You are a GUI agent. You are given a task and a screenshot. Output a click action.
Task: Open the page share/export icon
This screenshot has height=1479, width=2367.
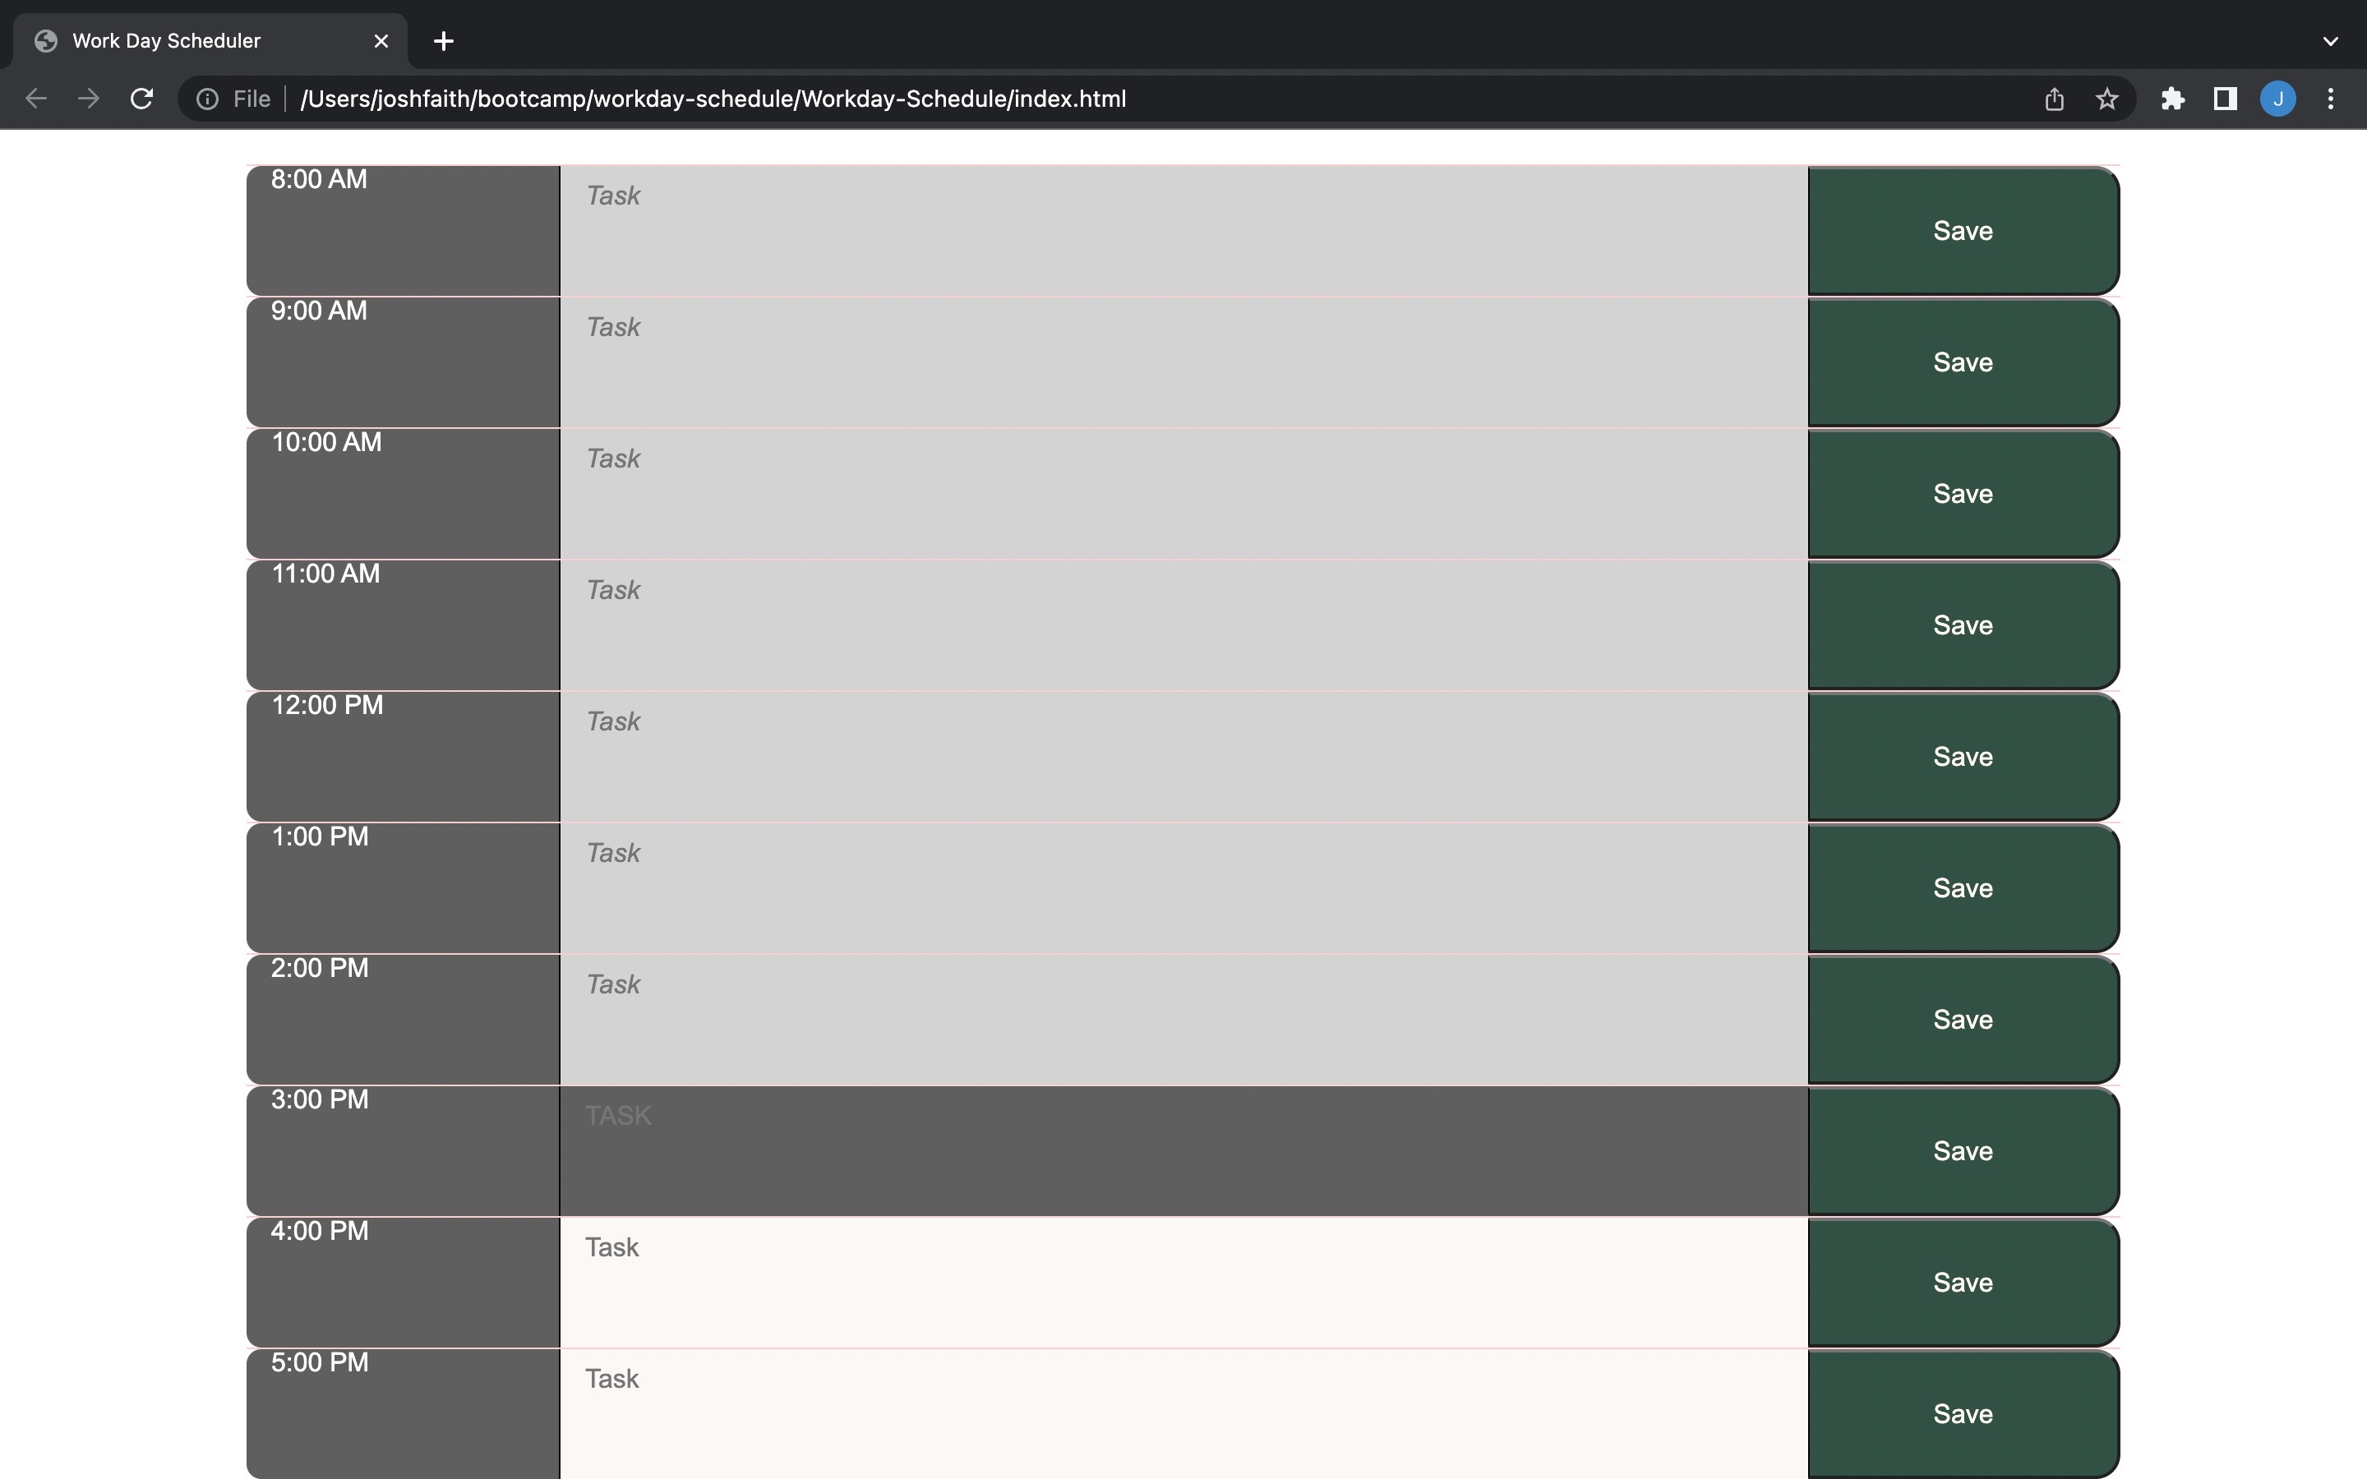2053,98
